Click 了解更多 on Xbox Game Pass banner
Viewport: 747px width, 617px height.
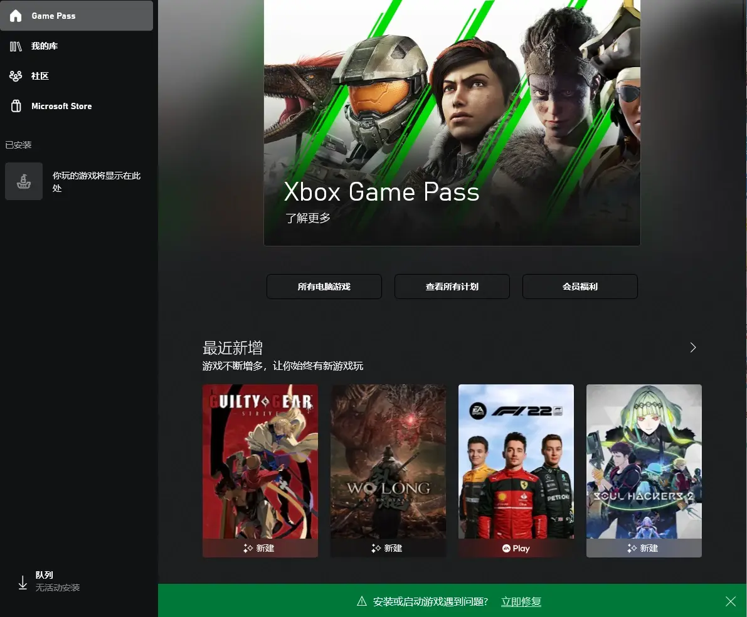point(308,218)
